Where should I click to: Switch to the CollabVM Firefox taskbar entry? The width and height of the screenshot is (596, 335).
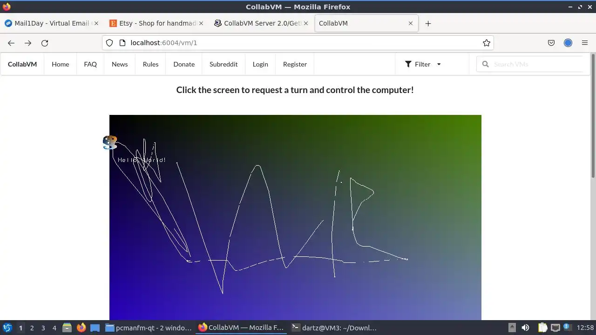[x=241, y=328]
